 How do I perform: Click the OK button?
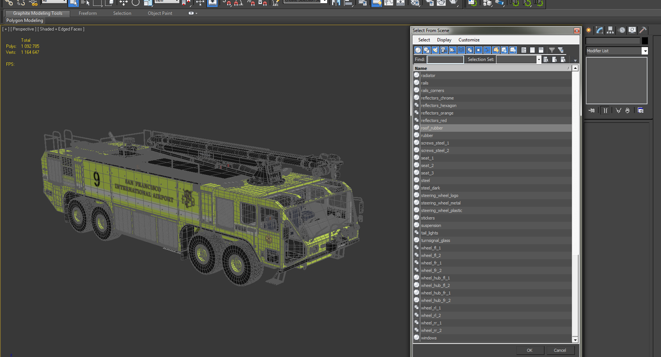529,350
